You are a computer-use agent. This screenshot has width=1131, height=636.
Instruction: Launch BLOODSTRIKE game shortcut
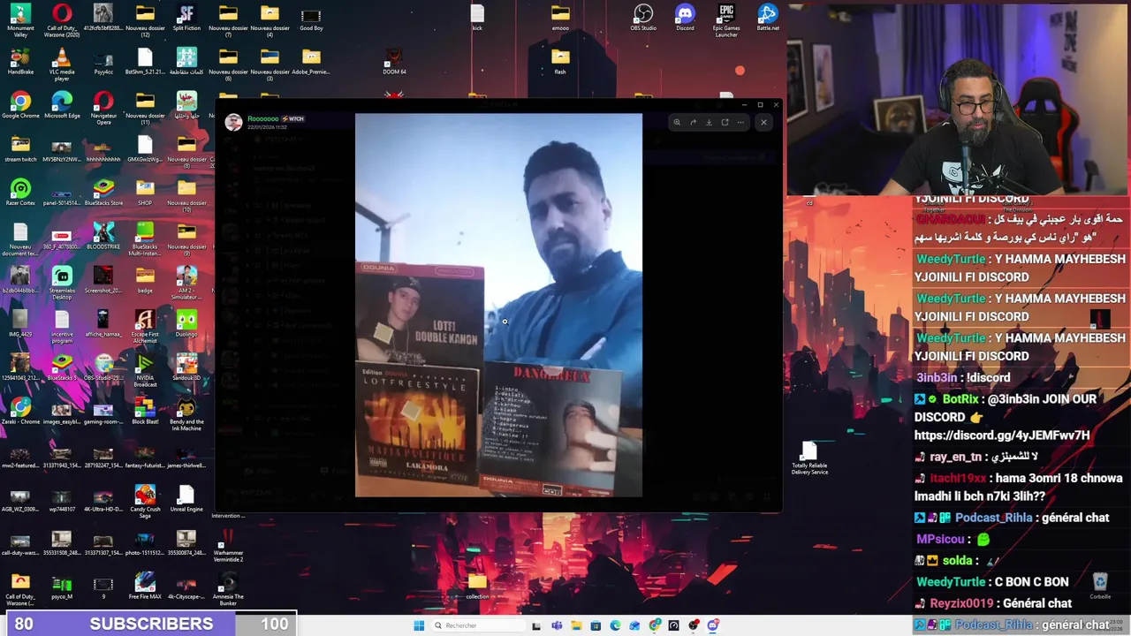point(103,236)
